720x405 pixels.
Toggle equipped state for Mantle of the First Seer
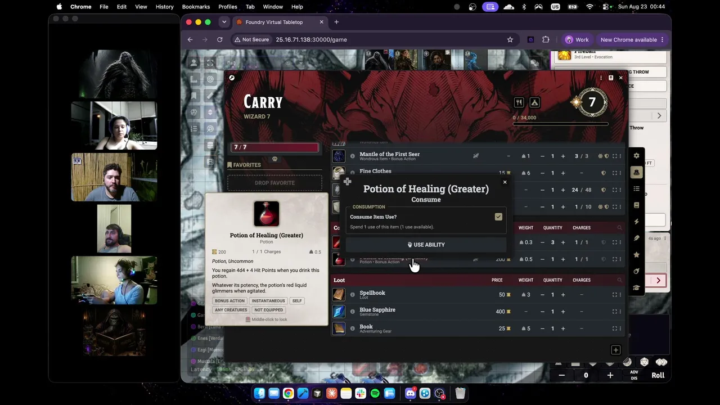pyautogui.click(x=606, y=156)
